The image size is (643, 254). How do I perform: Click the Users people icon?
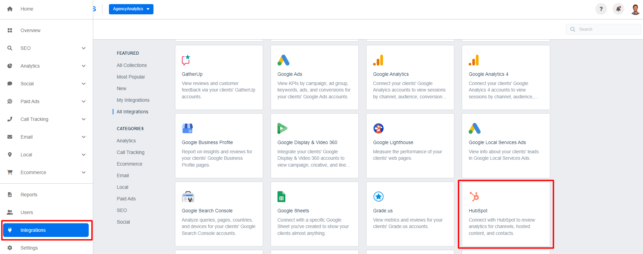point(10,212)
